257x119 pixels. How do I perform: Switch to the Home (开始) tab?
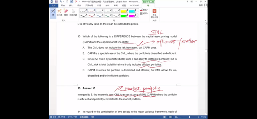[x=63, y=5]
